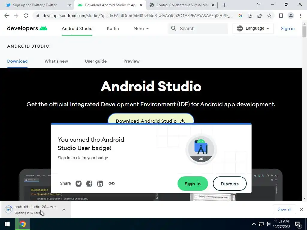Click the green Sign in badge button
The image size is (307, 230).
[x=193, y=184]
